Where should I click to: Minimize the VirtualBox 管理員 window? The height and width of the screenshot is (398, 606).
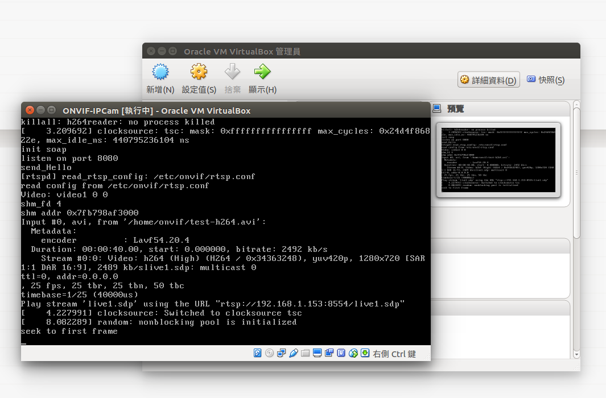162,51
